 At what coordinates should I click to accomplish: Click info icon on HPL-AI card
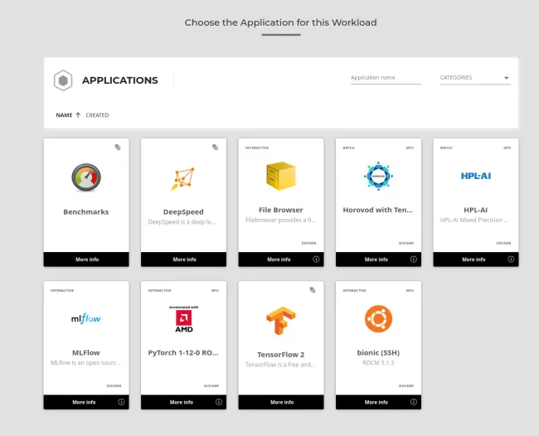[x=511, y=259]
